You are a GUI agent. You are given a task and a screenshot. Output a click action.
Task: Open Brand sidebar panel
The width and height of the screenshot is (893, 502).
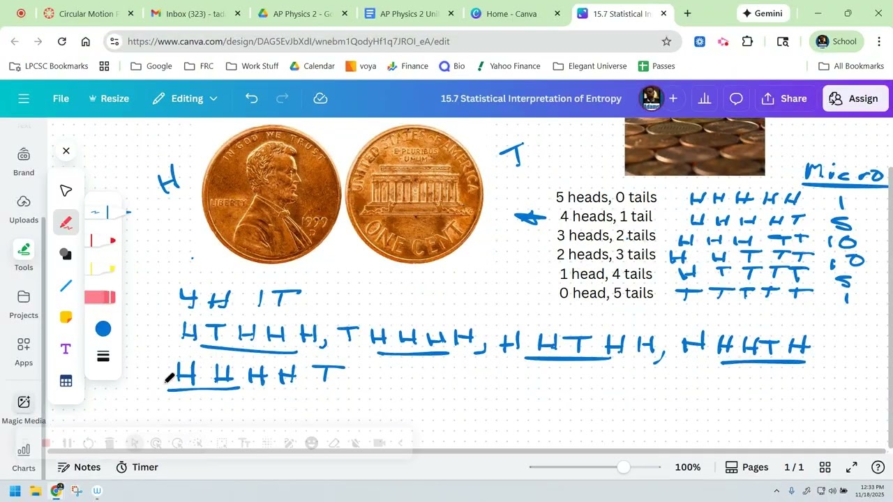click(x=24, y=162)
